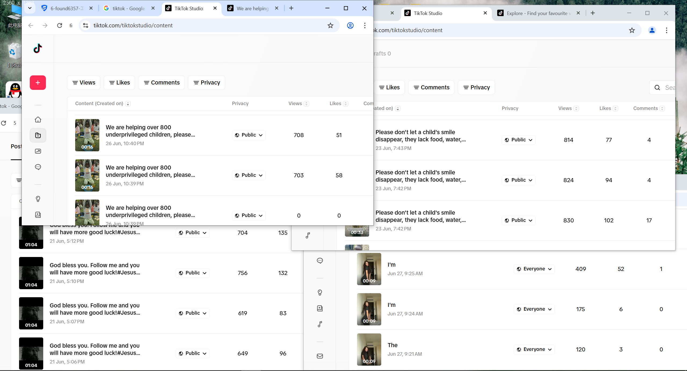Viewport: 687px width, 371px height.
Task: Go back in front Chrome window
Action: pos(31,25)
